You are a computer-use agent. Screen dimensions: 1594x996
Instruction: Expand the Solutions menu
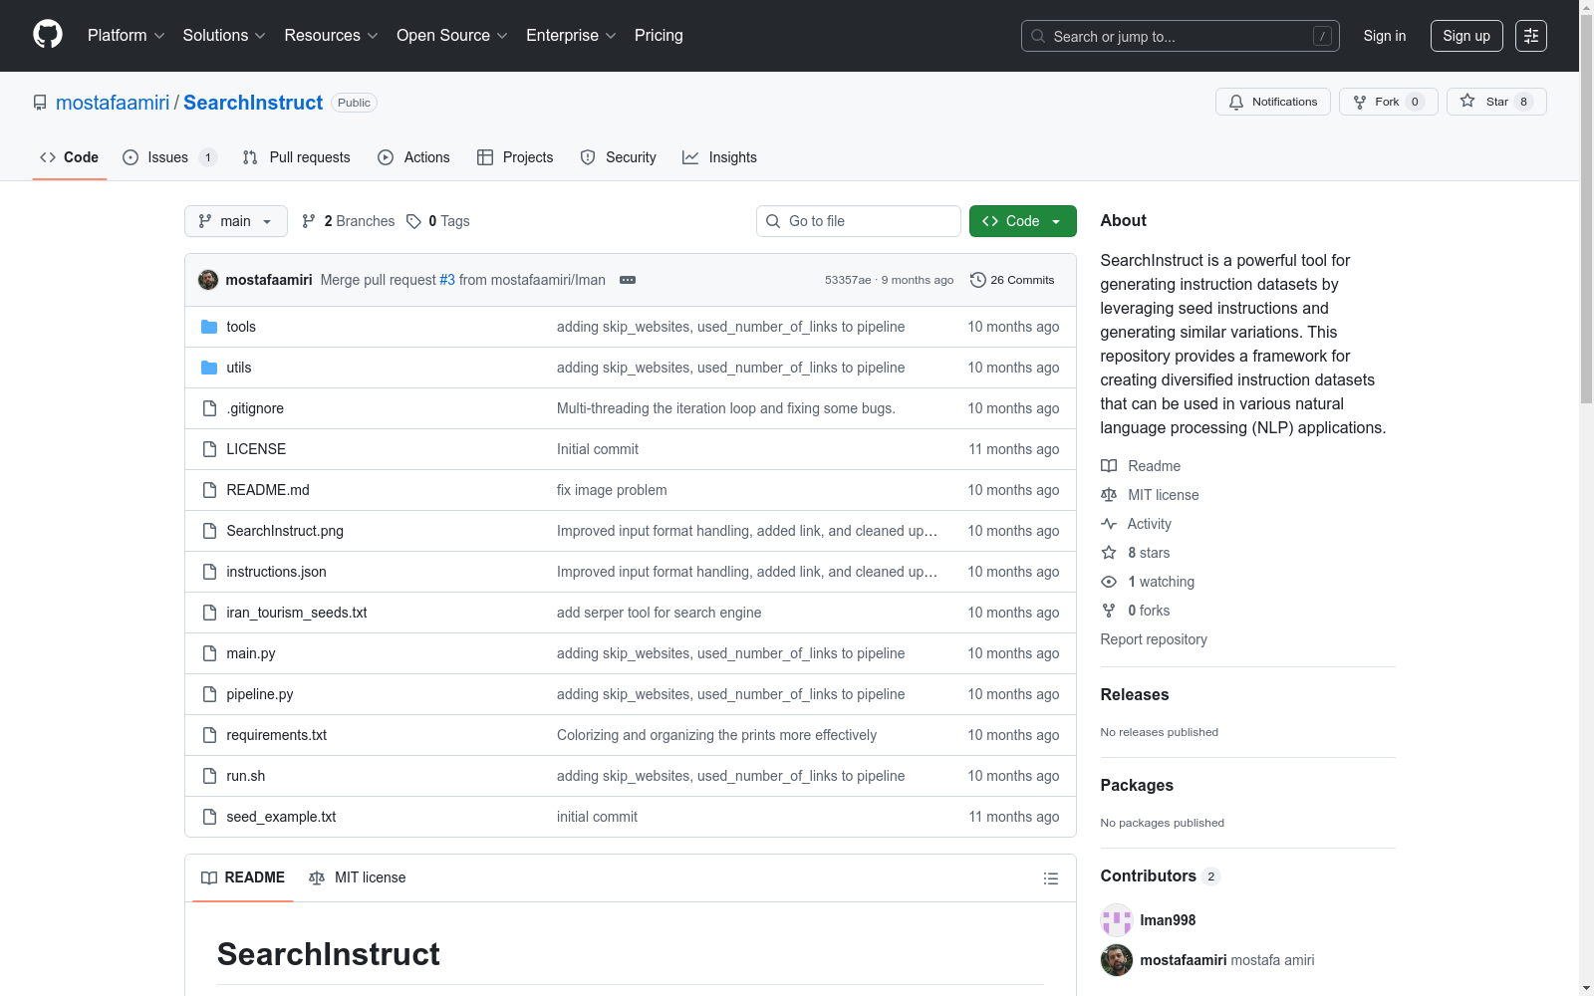click(224, 36)
